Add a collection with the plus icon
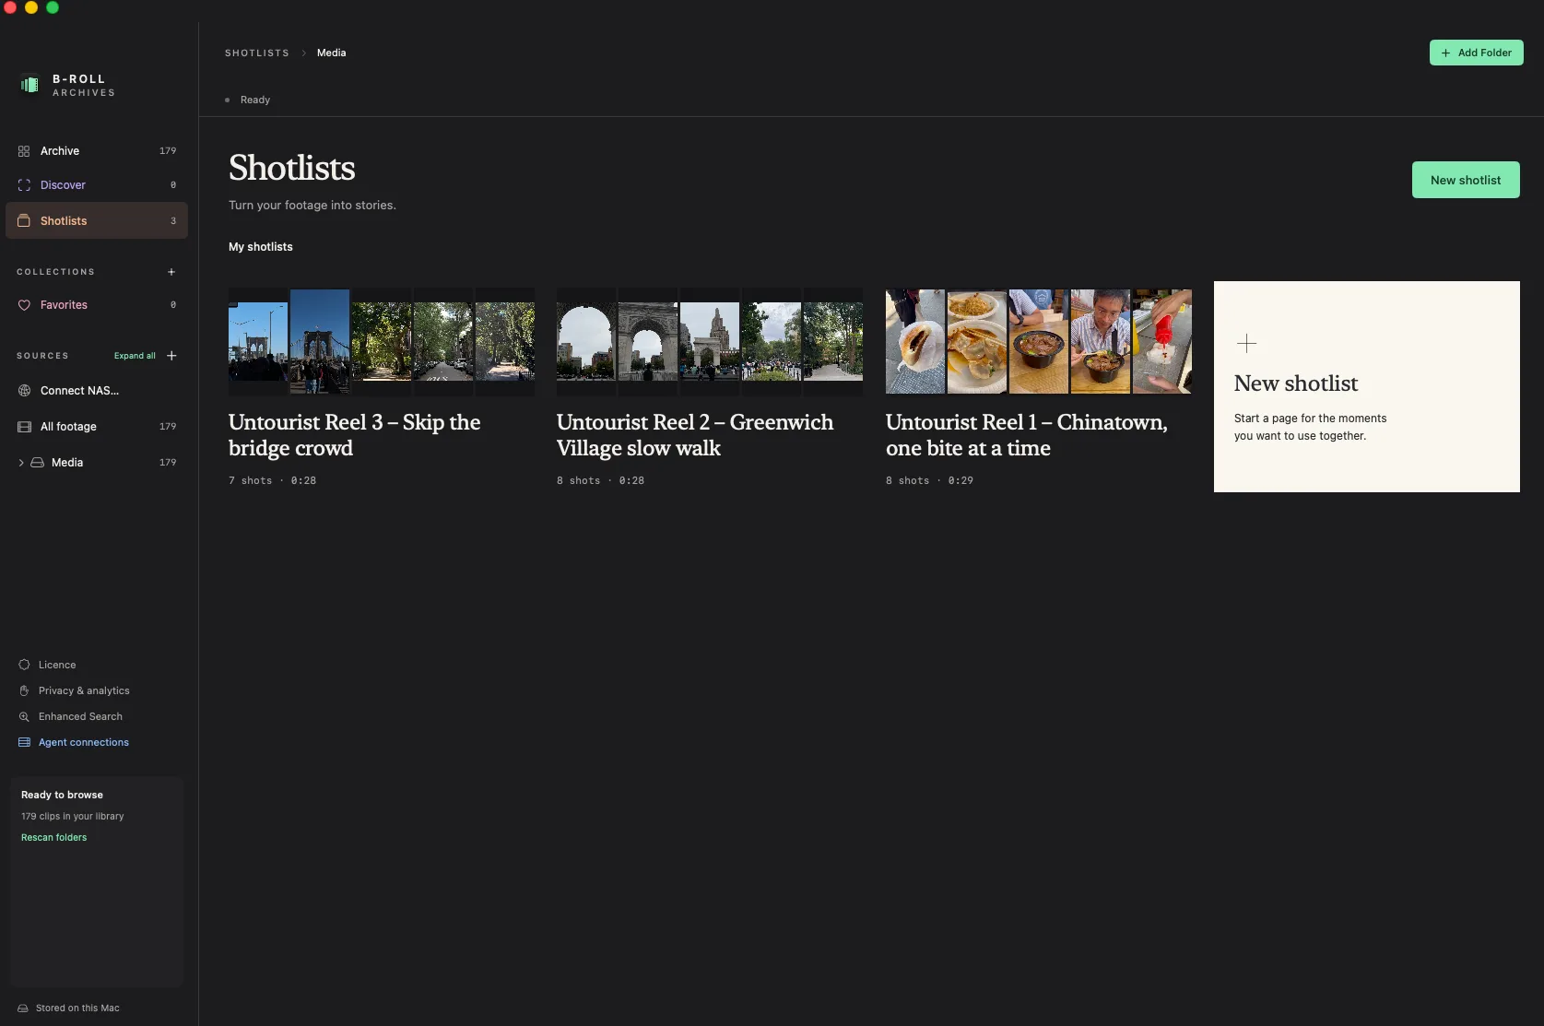Image resolution: width=1544 pixels, height=1026 pixels. [171, 272]
